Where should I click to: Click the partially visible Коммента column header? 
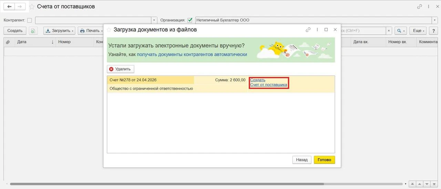(x=428, y=42)
